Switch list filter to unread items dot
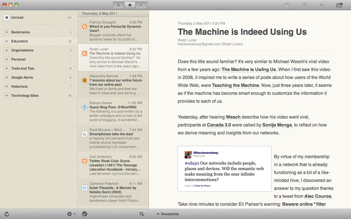 click(130, 5)
